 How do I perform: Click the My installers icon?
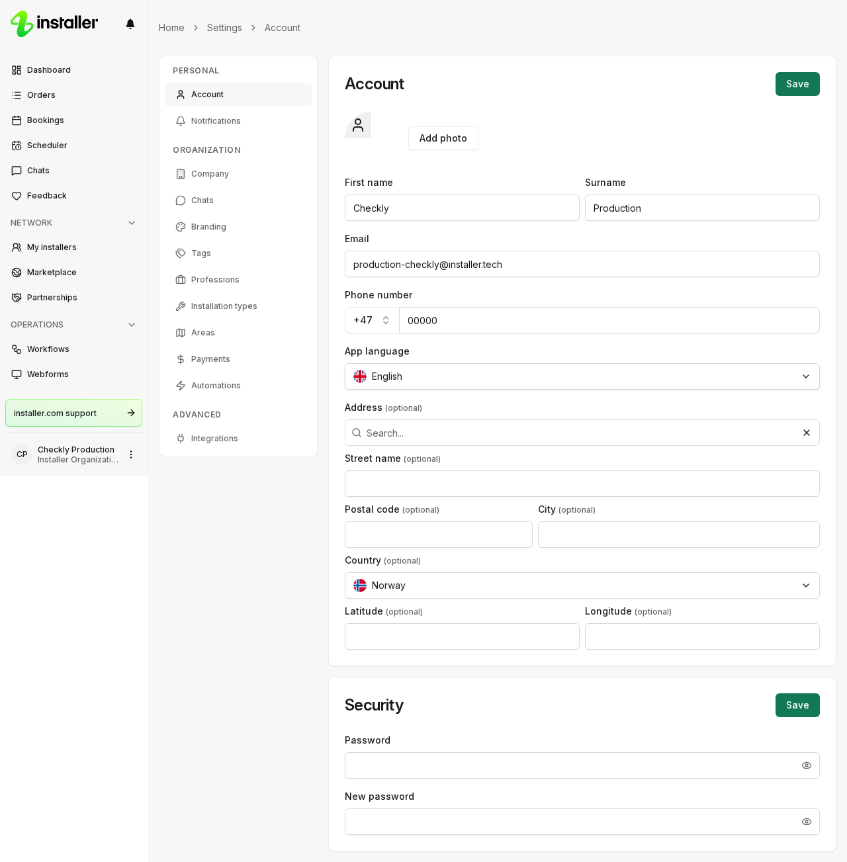(x=17, y=247)
